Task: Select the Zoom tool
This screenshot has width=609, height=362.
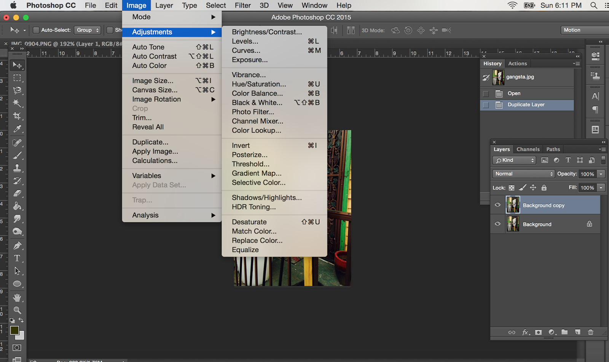Action: [17, 310]
